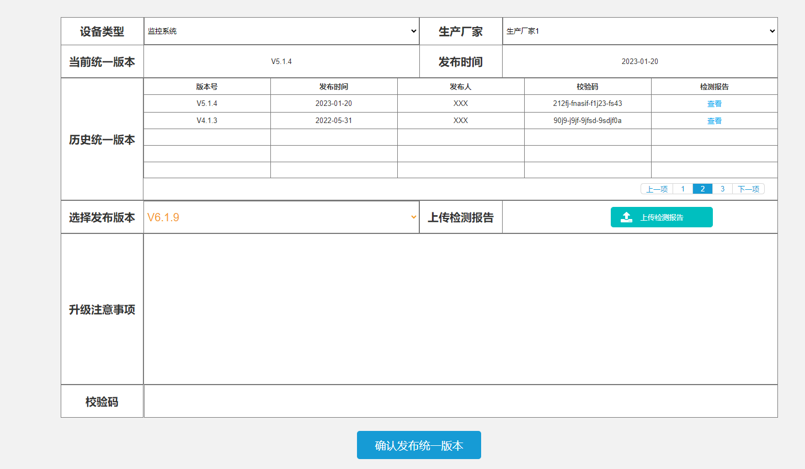The image size is (805, 469).
Task: Click the 2022-05-31 date cell
Action: click(334, 121)
